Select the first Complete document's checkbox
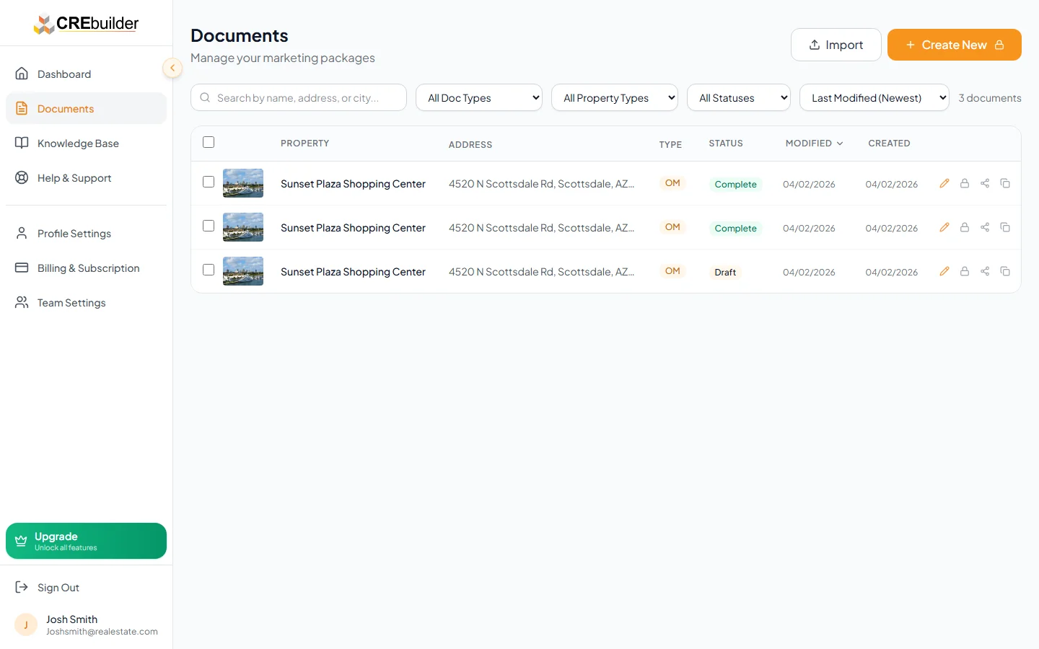 209,182
